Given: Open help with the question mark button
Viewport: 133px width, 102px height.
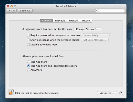Looking at the screenshot, I should pos(121,93).
